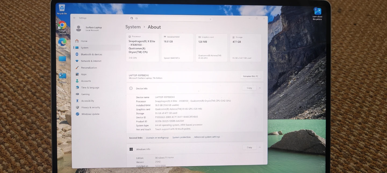Click the controller icon for Gaming

click(77, 94)
